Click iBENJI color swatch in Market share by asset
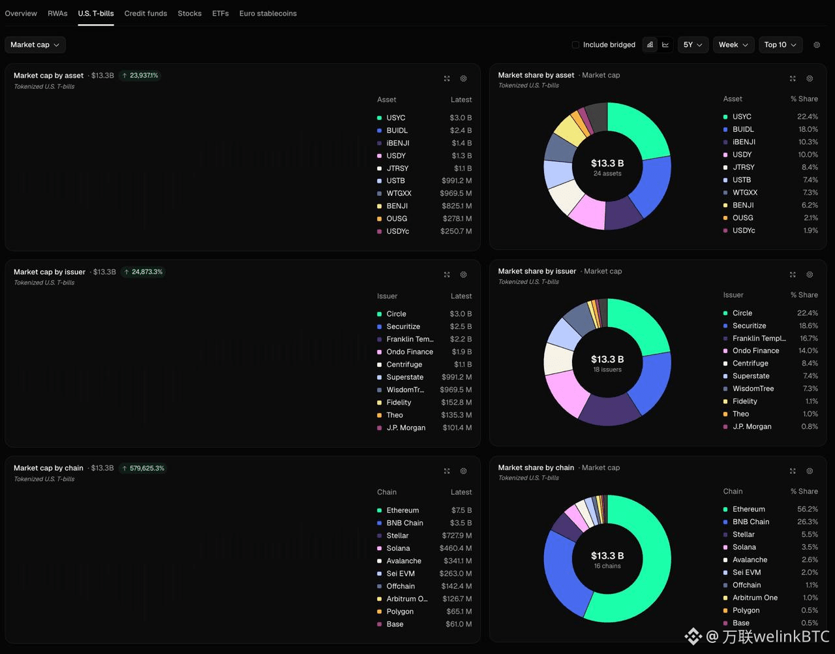This screenshot has width=835, height=654. click(x=725, y=142)
